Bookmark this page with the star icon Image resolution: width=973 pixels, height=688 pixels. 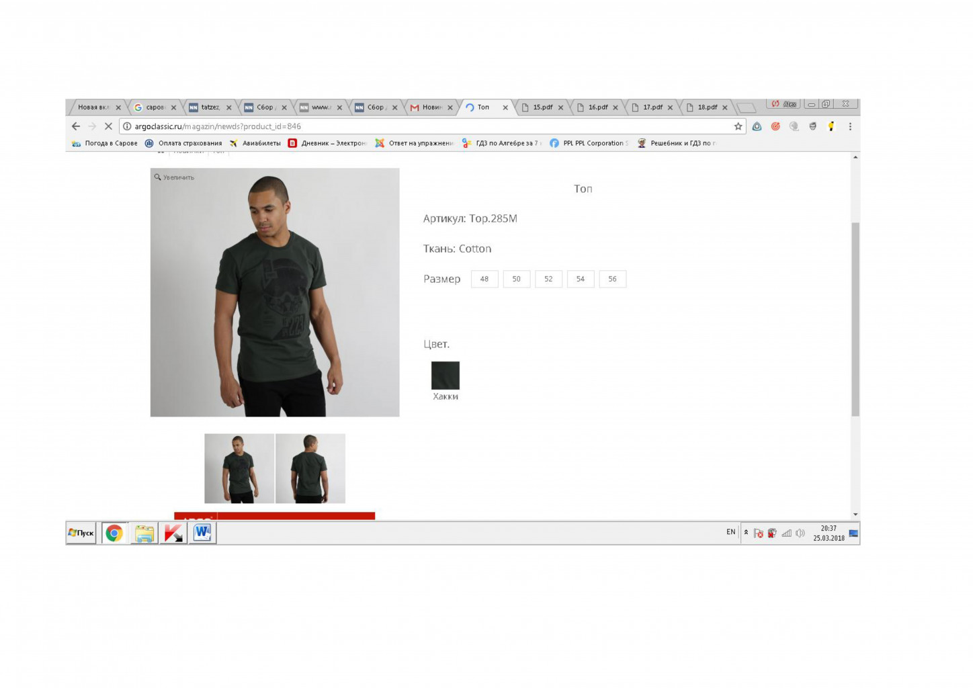[738, 126]
